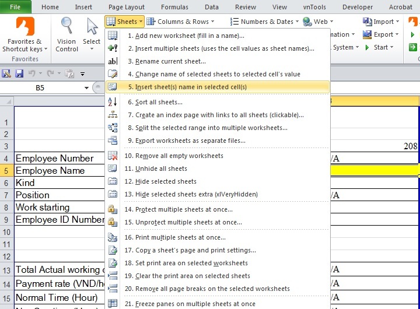Click the Protect multiple sheets lock icon
The width and height of the screenshot is (420, 309).
coord(113,209)
